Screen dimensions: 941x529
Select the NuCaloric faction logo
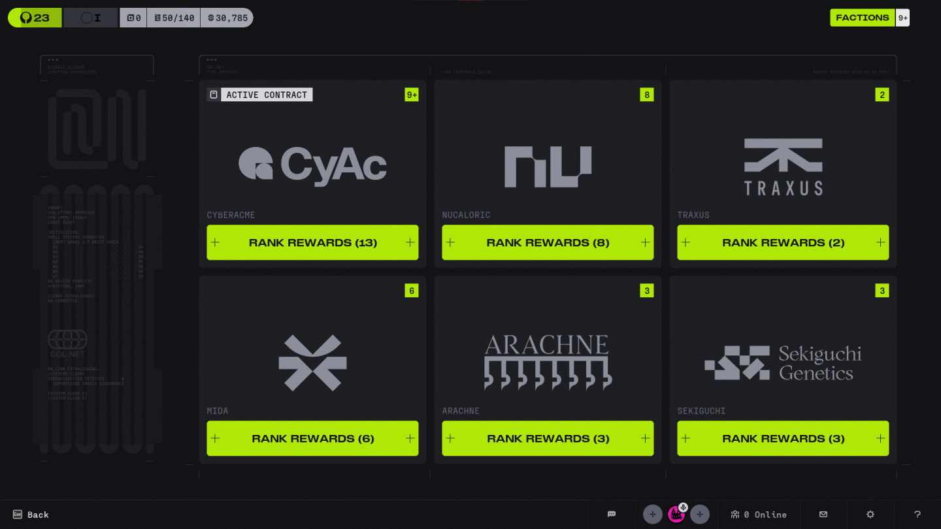(x=548, y=167)
